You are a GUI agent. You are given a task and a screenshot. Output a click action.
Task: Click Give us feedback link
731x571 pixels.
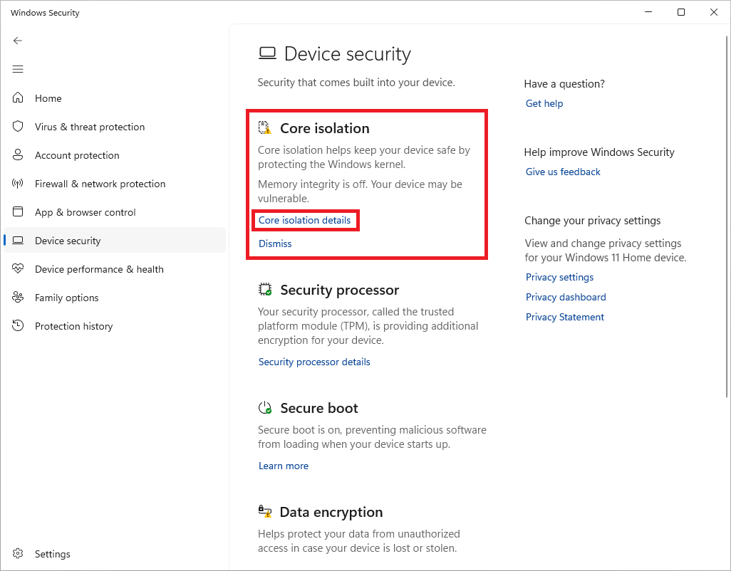563,172
